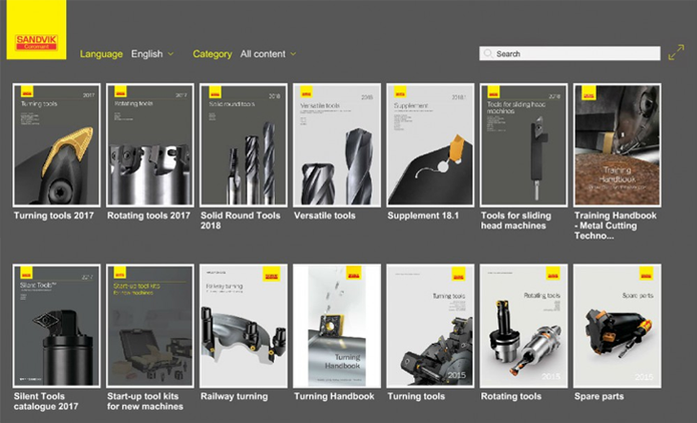Click 'Start-up tool kits for new machines' title
The image size is (697, 423).
145,401
